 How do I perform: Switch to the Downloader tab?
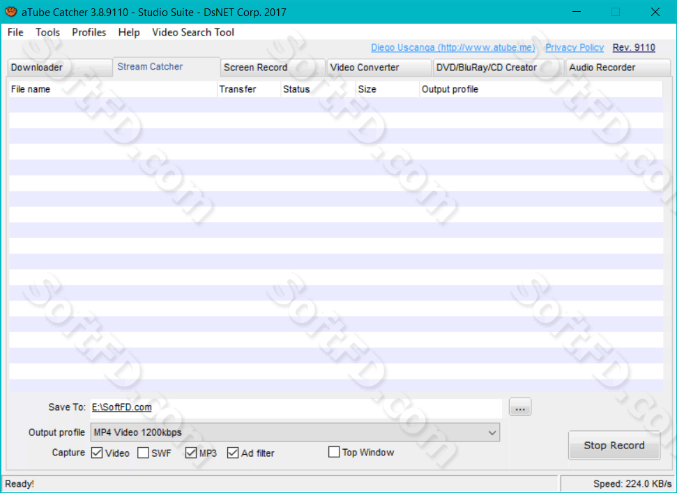(59, 68)
